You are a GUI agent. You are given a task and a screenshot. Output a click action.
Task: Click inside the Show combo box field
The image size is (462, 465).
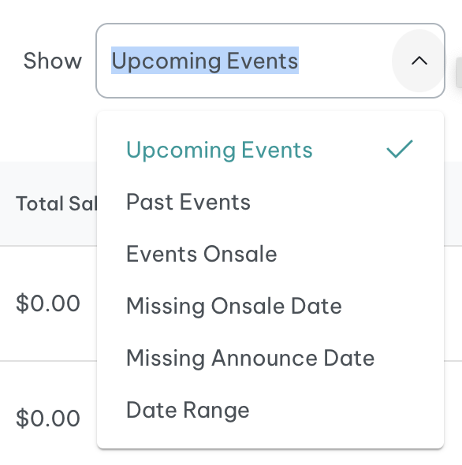coord(270,61)
